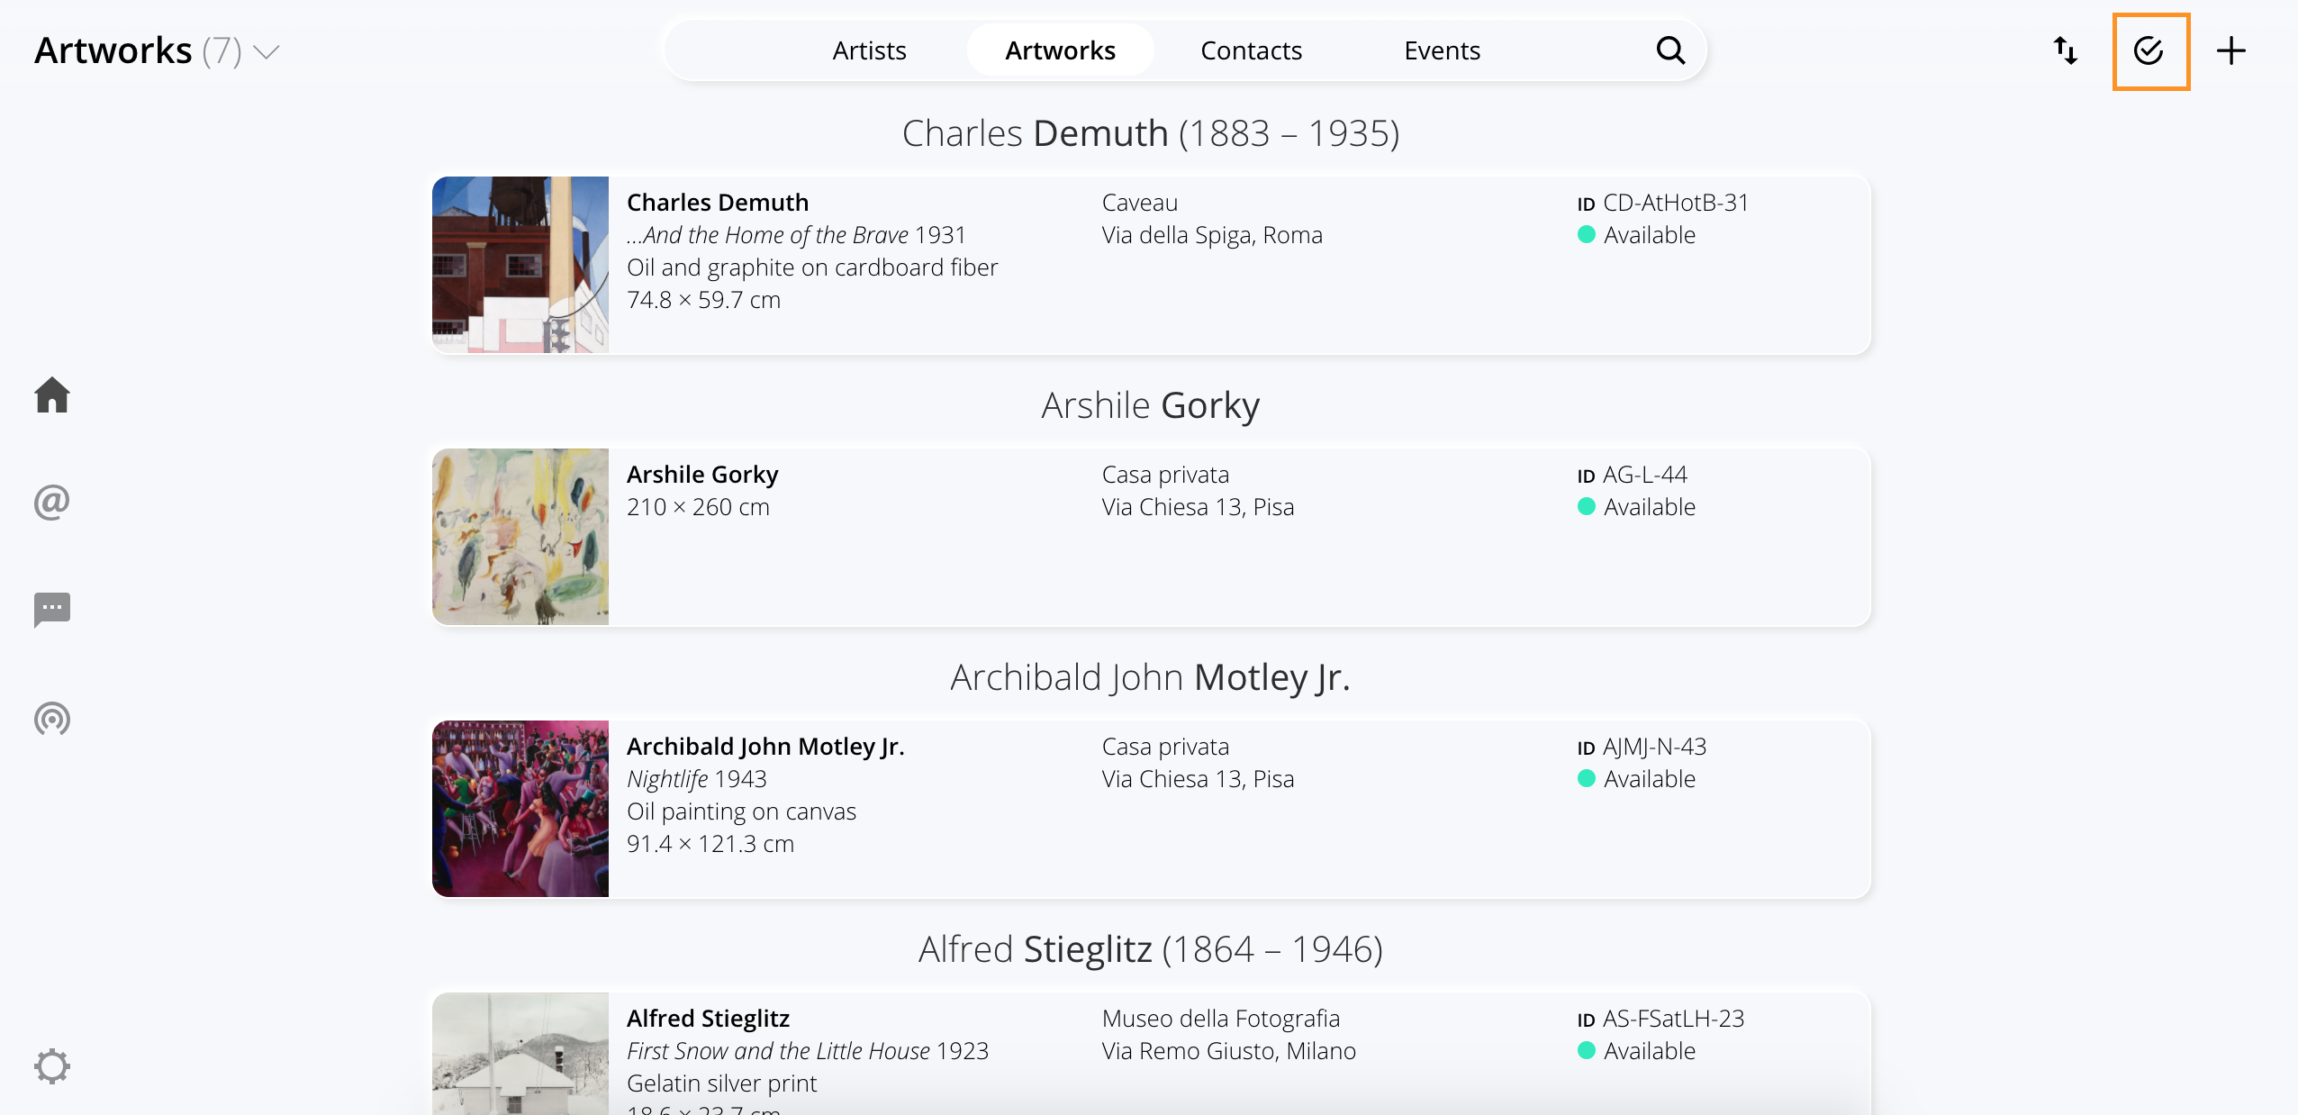Screen dimensions: 2298x1115
Task: Click bold Archibald John Motley Jr. card name
Action: (x=765, y=747)
